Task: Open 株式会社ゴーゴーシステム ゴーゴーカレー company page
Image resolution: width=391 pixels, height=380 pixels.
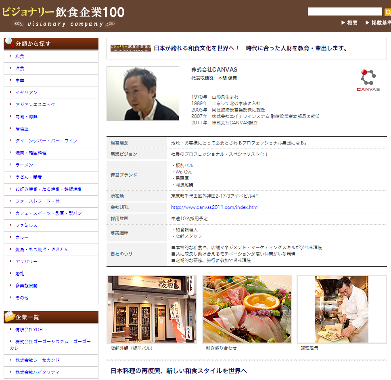Action: [50, 345]
